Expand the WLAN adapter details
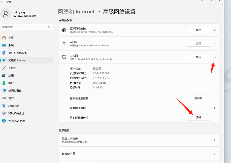Screen dimensions: 231x163 214,44
